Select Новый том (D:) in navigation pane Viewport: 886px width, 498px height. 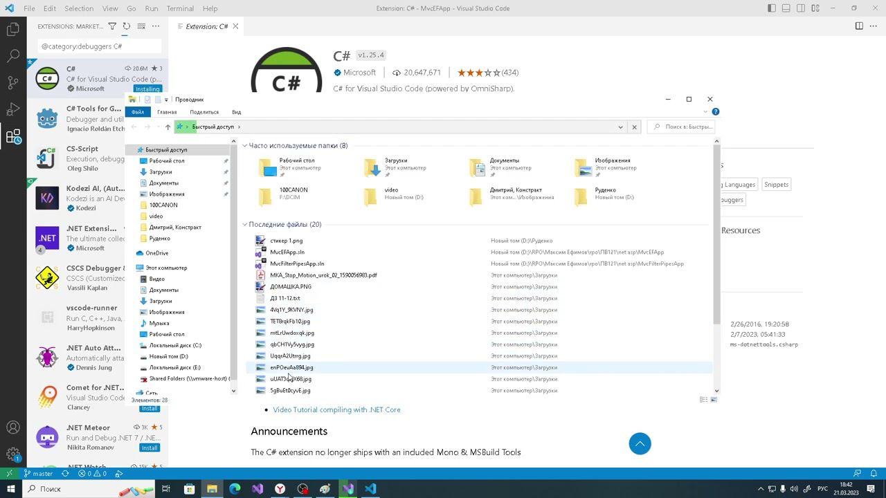168,356
